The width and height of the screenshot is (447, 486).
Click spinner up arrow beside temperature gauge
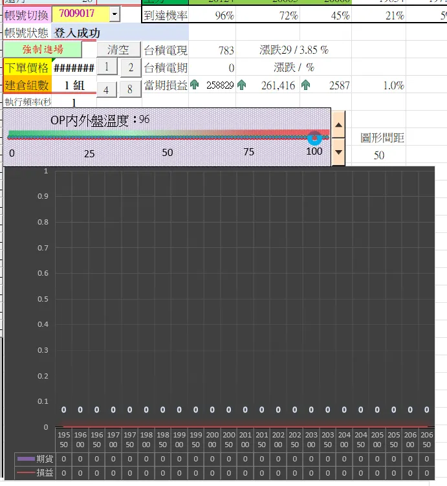(x=338, y=125)
